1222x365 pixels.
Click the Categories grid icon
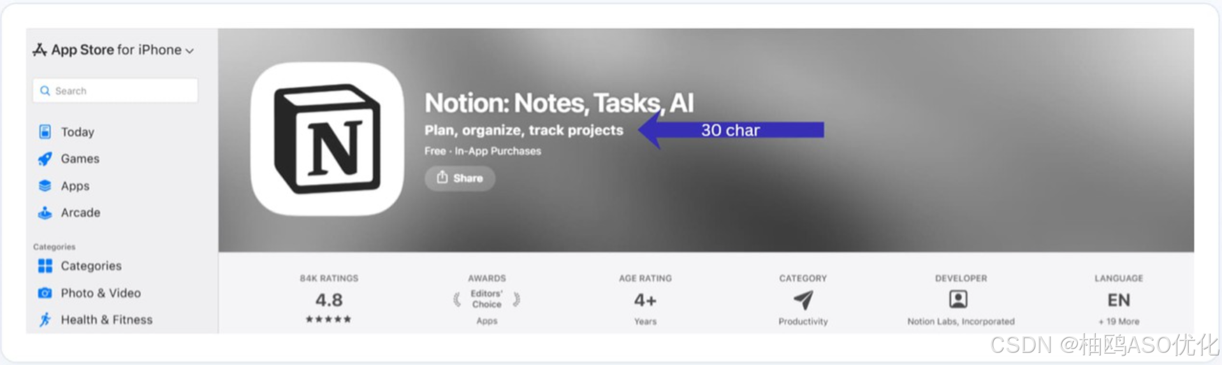[45, 266]
